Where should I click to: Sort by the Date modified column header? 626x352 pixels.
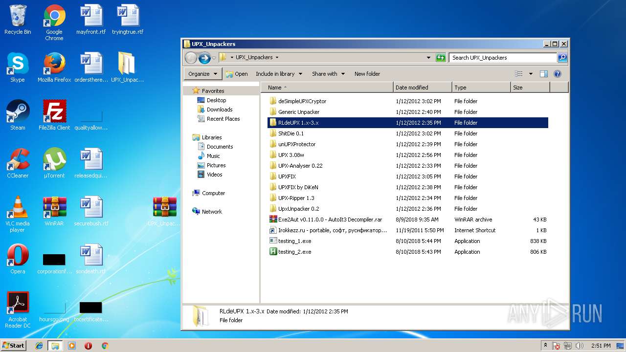coord(423,88)
